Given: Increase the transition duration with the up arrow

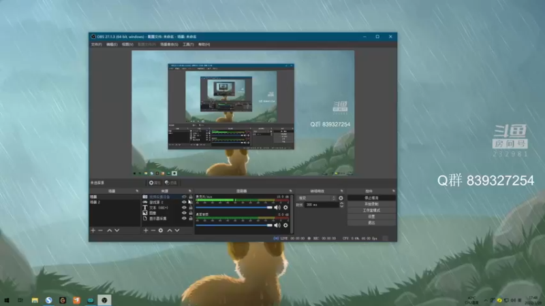Looking at the screenshot, I should [342, 203].
